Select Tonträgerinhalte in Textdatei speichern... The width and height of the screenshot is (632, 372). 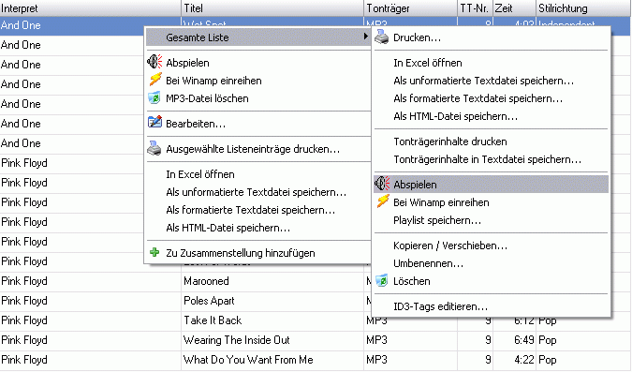point(491,159)
